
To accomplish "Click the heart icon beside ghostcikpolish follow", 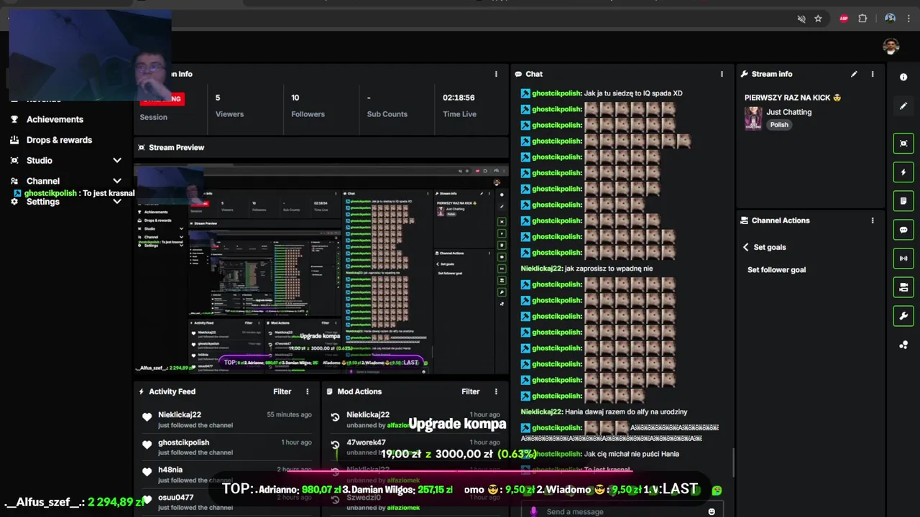I will click(x=147, y=445).
